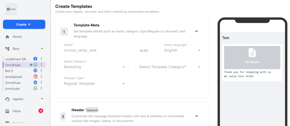Click the Instagram icon next to tandtglobal
Screen dimensions: 290x126
click(35, 76)
